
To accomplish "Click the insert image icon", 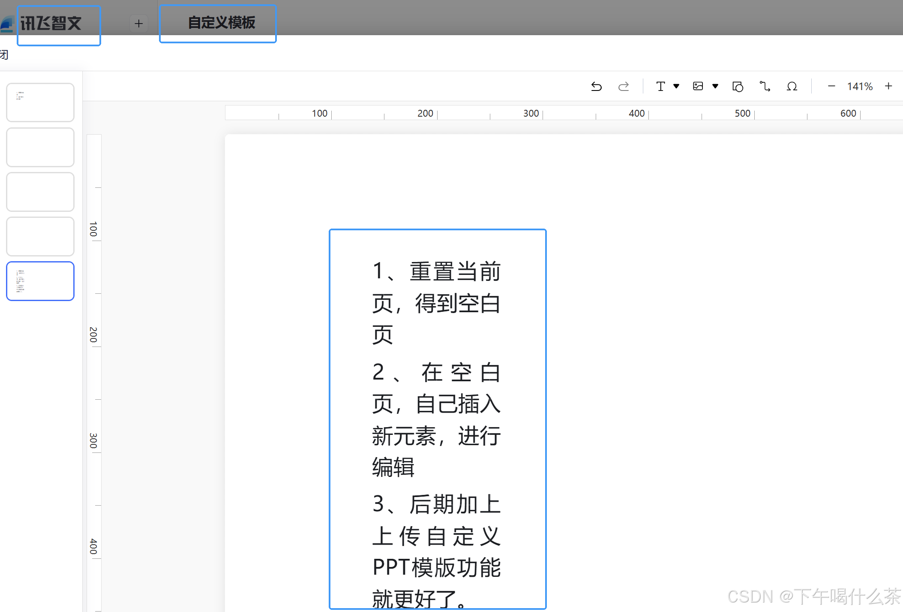I will point(698,87).
